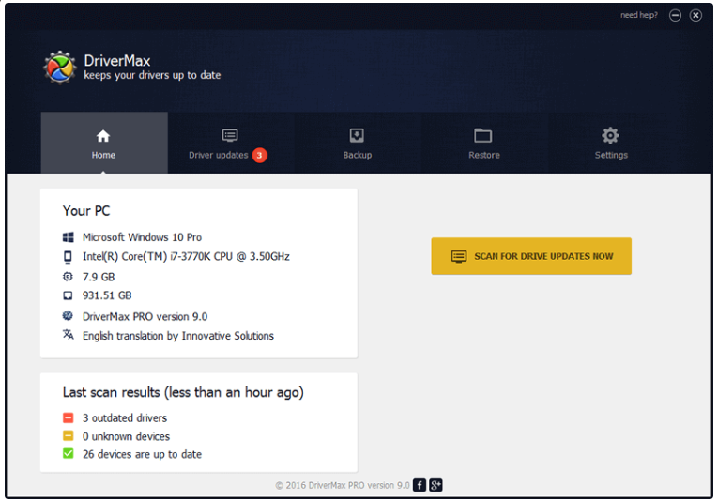Click the DriverMax title text

pyautogui.click(x=117, y=60)
